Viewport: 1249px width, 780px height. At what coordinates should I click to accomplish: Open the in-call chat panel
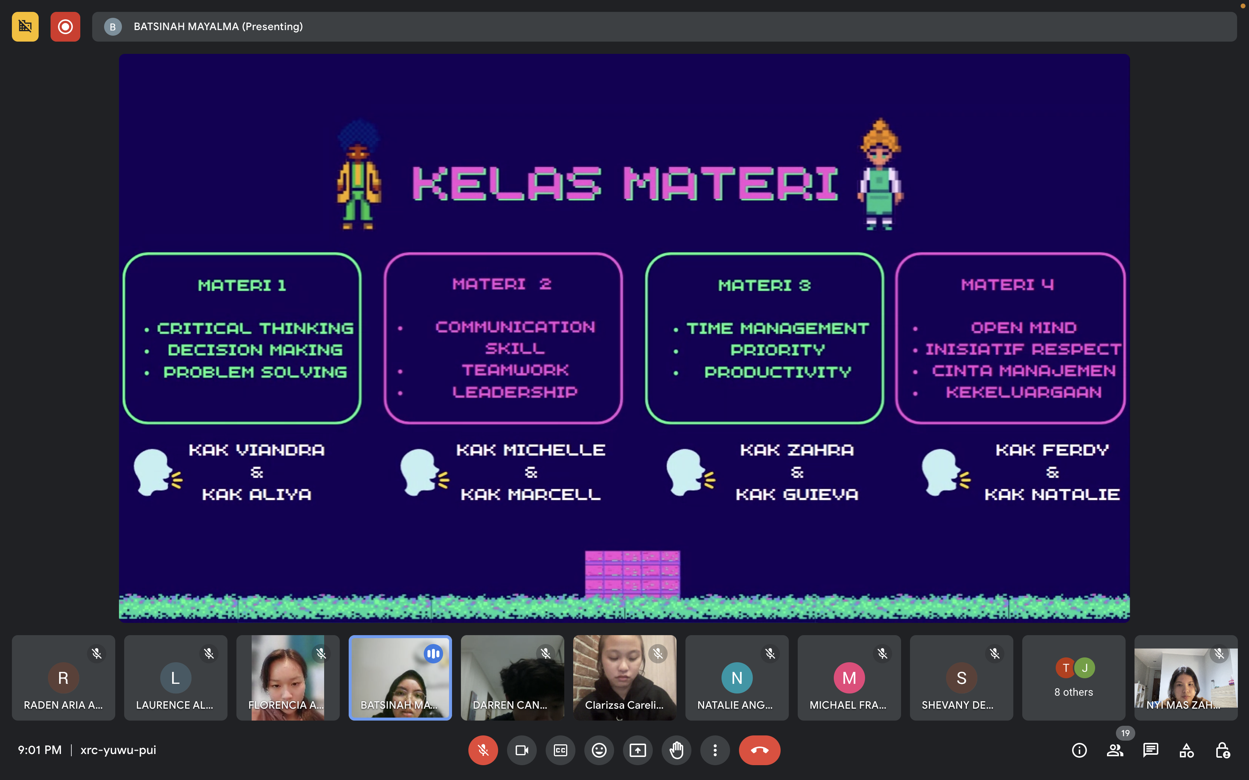click(x=1150, y=750)
